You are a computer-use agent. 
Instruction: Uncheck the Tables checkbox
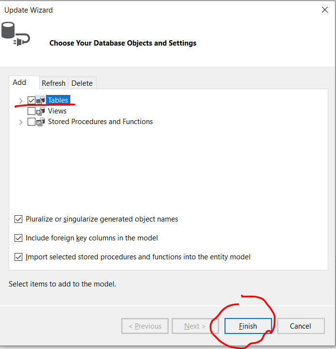32,100
